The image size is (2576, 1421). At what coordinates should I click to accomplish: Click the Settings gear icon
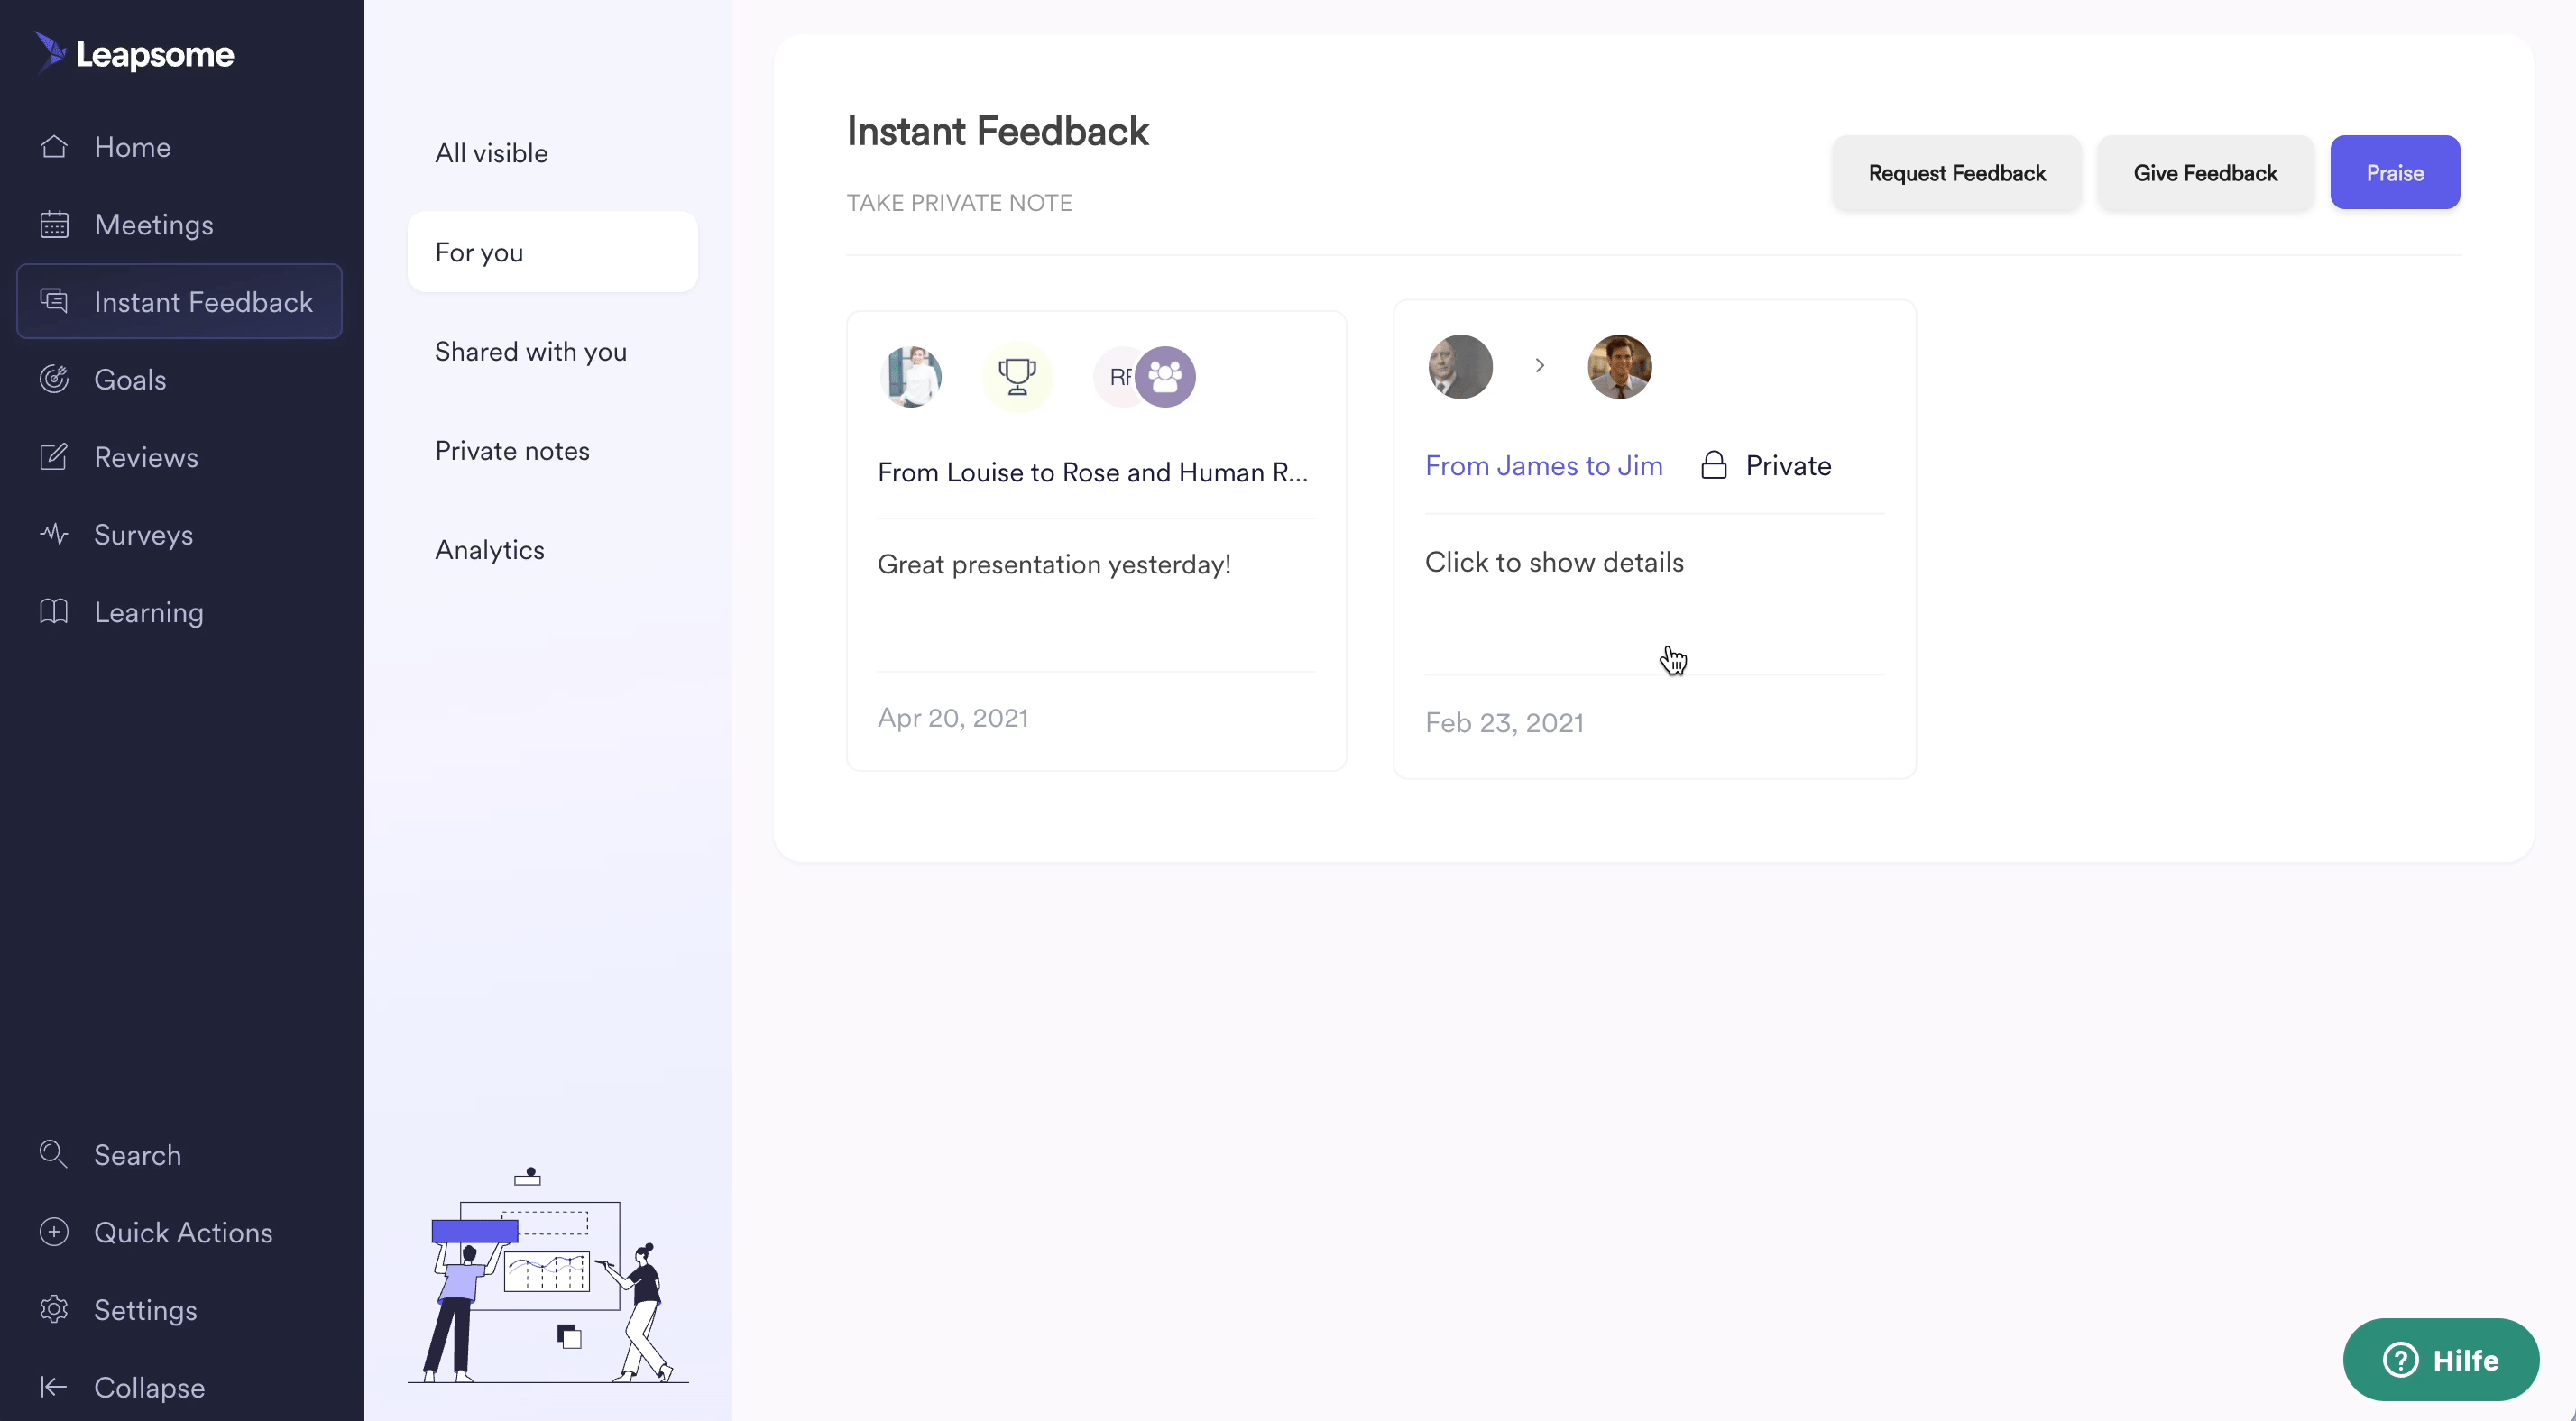(54, 1309)
